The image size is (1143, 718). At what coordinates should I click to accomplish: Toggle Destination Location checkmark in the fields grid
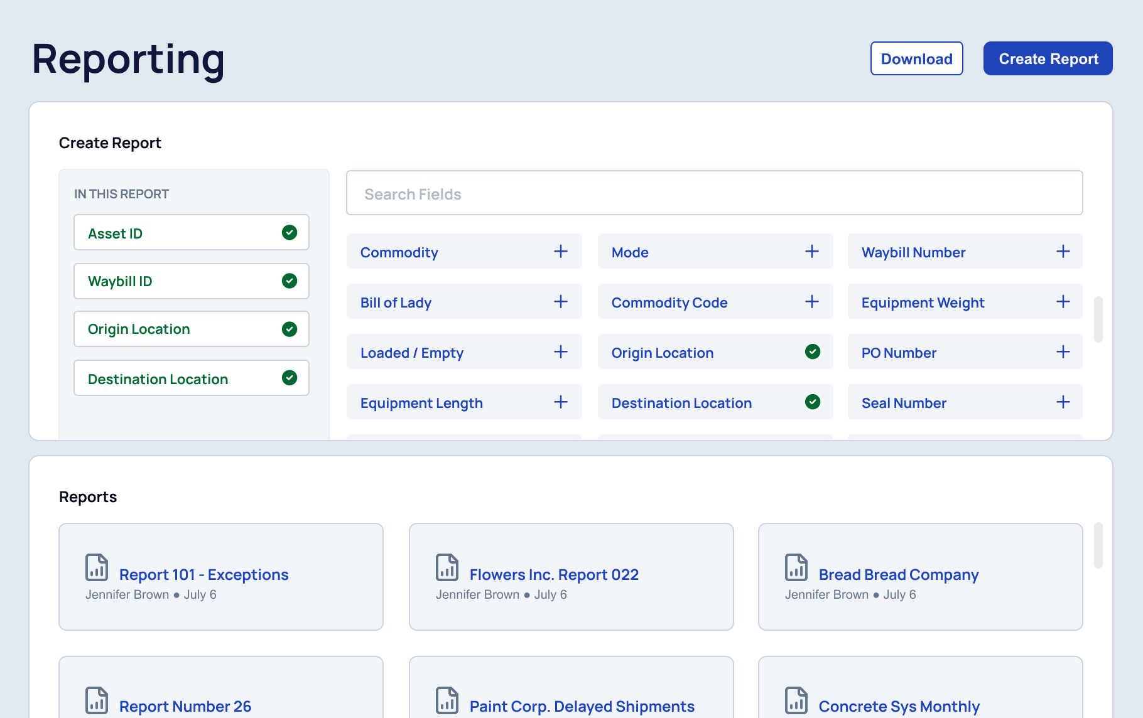click(813, 402)
